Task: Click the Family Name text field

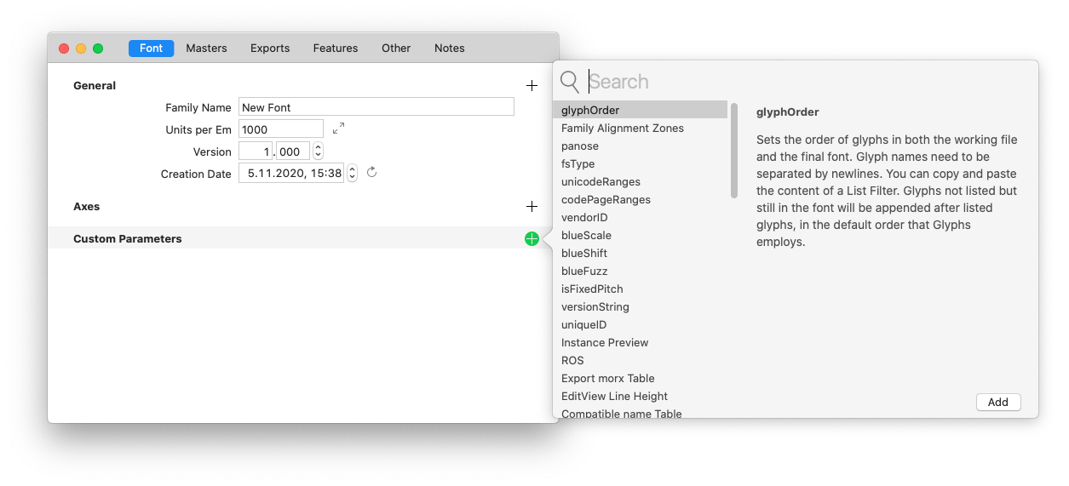Action: coord(376,107)
